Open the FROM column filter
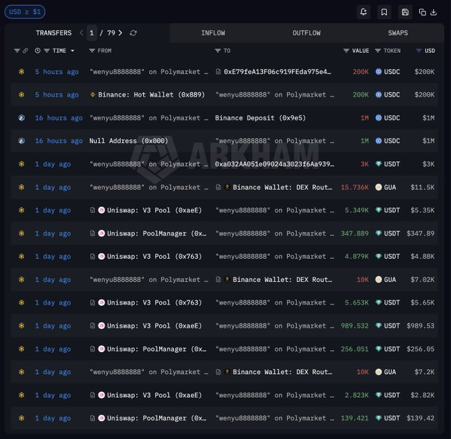The height and width of the screenshot is (439, 451). pyautogui.click(x=92, y=50)
